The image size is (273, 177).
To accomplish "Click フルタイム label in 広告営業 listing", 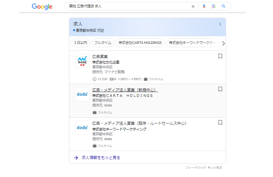I will (156, 79).
